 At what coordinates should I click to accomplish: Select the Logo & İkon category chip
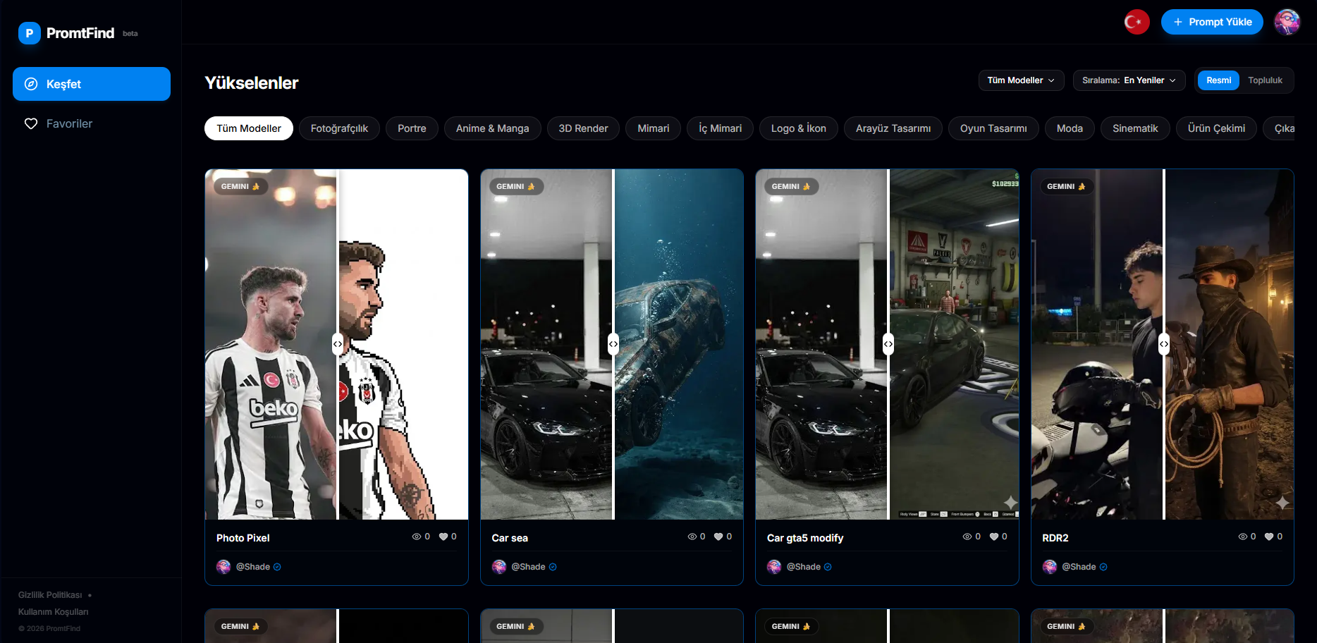point(799,128)
